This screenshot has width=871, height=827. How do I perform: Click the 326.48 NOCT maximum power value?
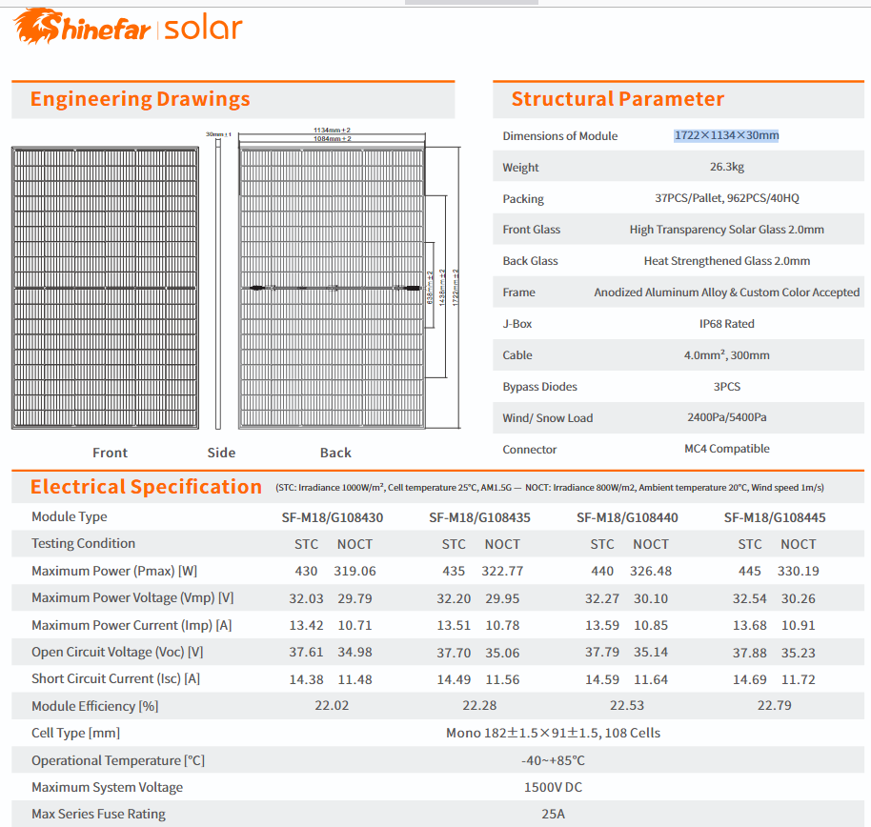pos(651,571)
